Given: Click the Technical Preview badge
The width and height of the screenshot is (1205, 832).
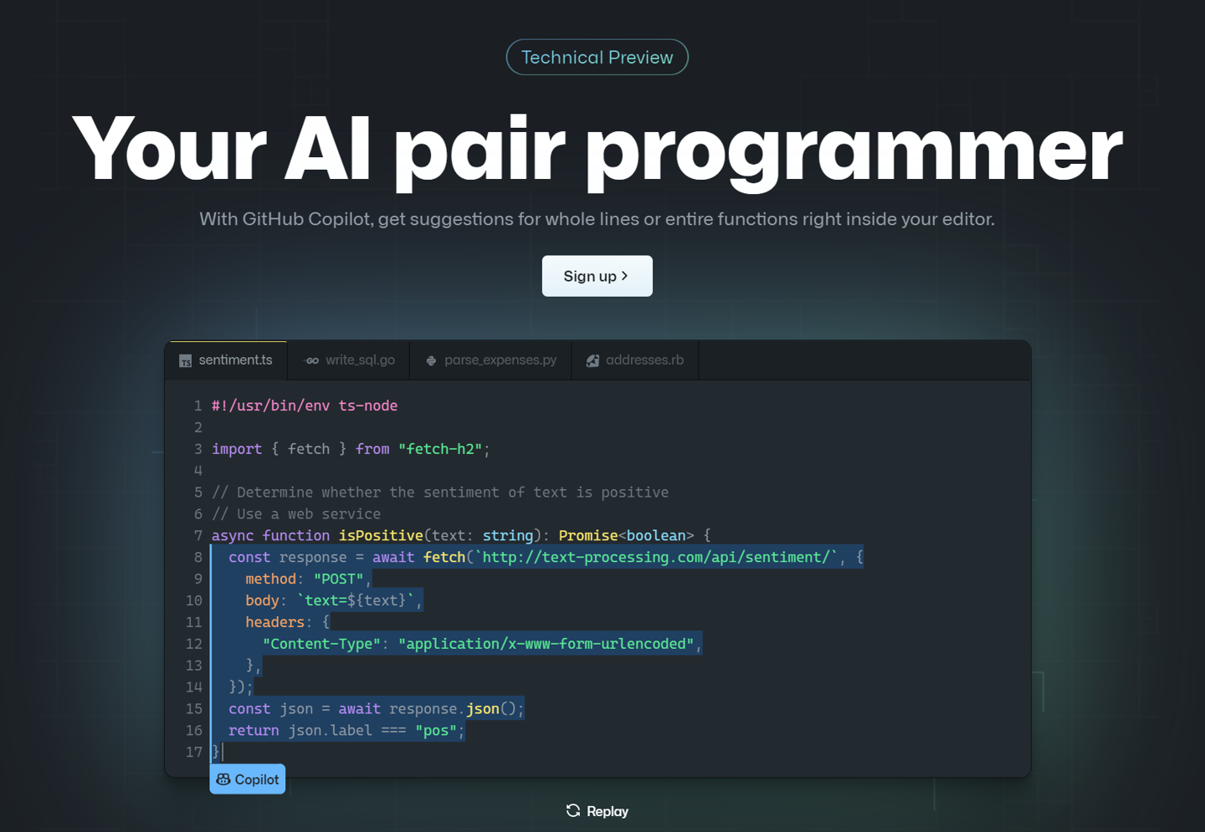Looking at the screenshot, I should pos(597,58).
